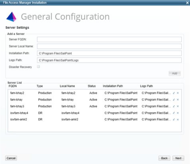The width and height of the screenshot is (190, 164).
Task: Select iswfam-amir2 in the FQDN column
Action: 19,119
